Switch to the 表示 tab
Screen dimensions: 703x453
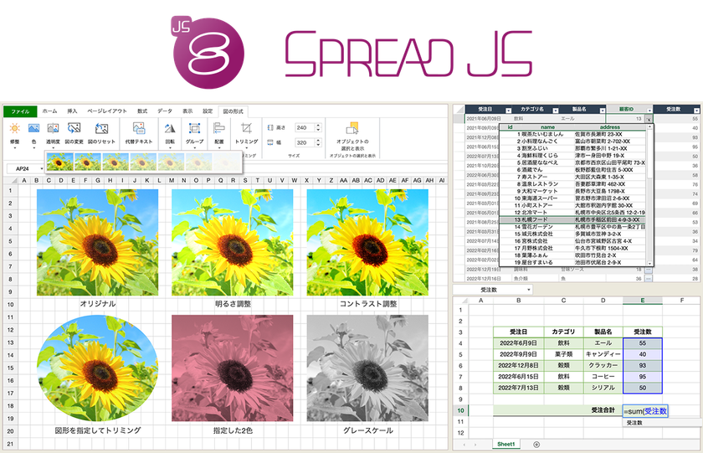pyautogui.click(x=187, y=111)
